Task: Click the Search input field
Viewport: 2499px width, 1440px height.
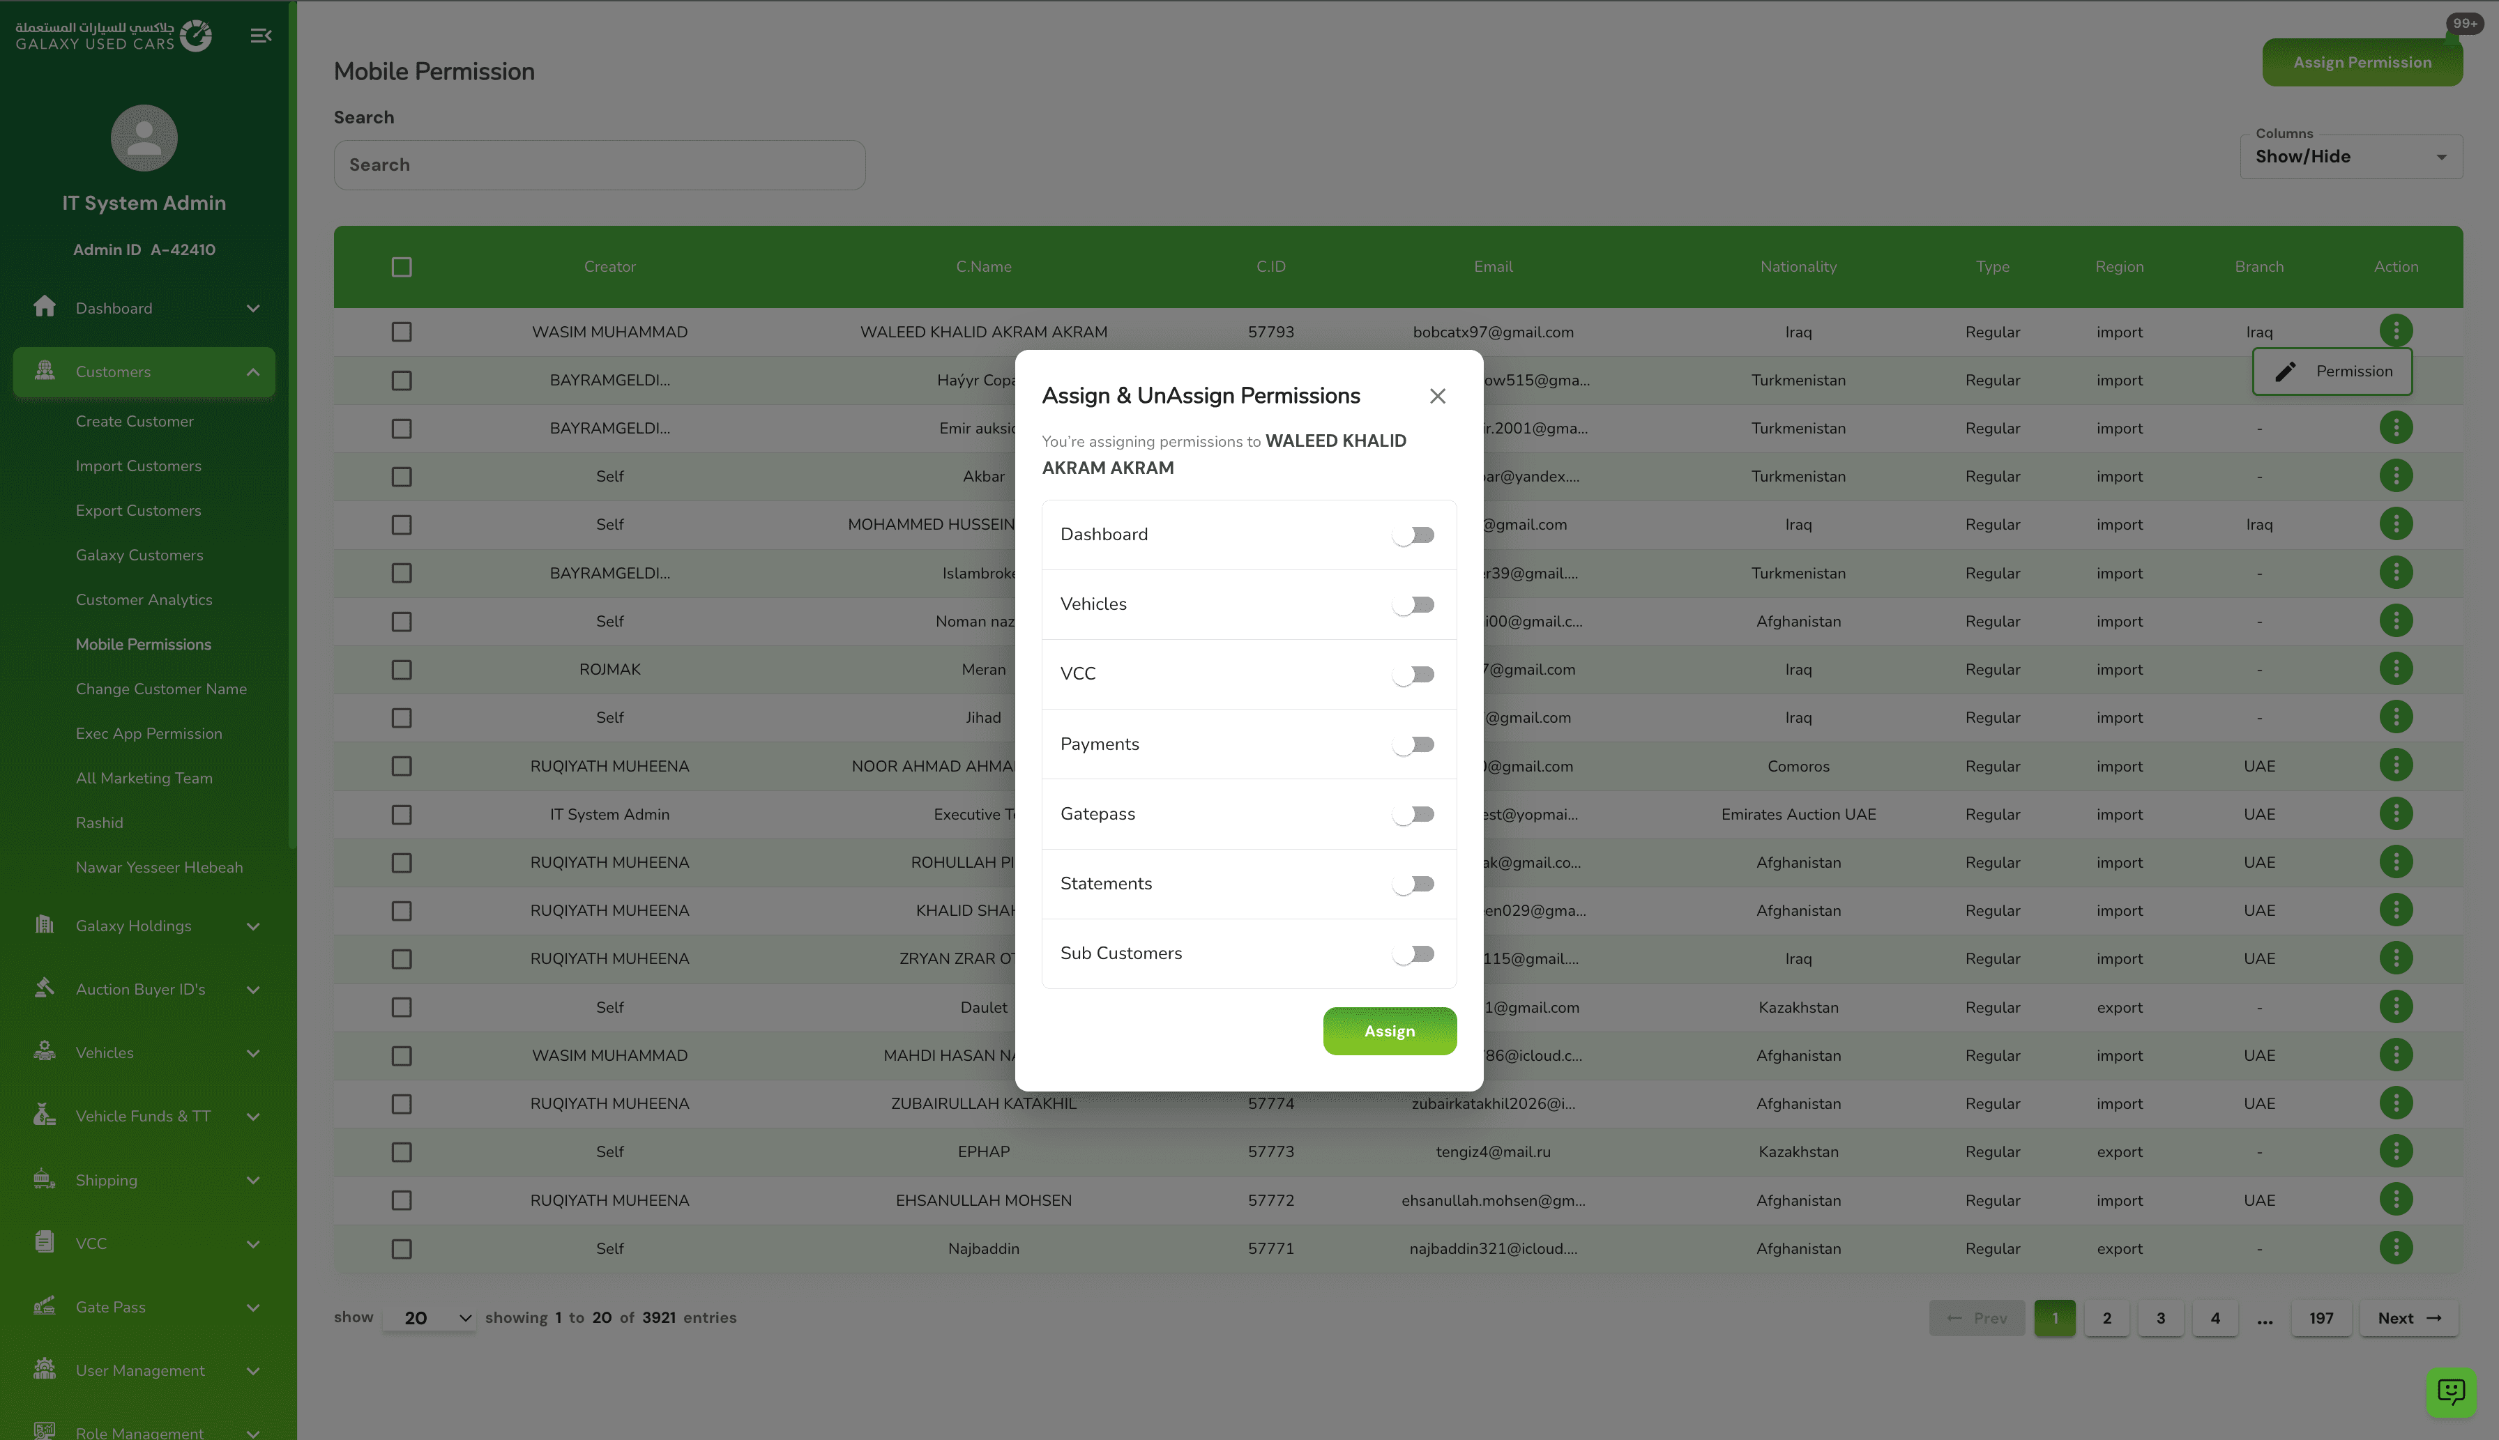Action: click(x=600, y=165)
